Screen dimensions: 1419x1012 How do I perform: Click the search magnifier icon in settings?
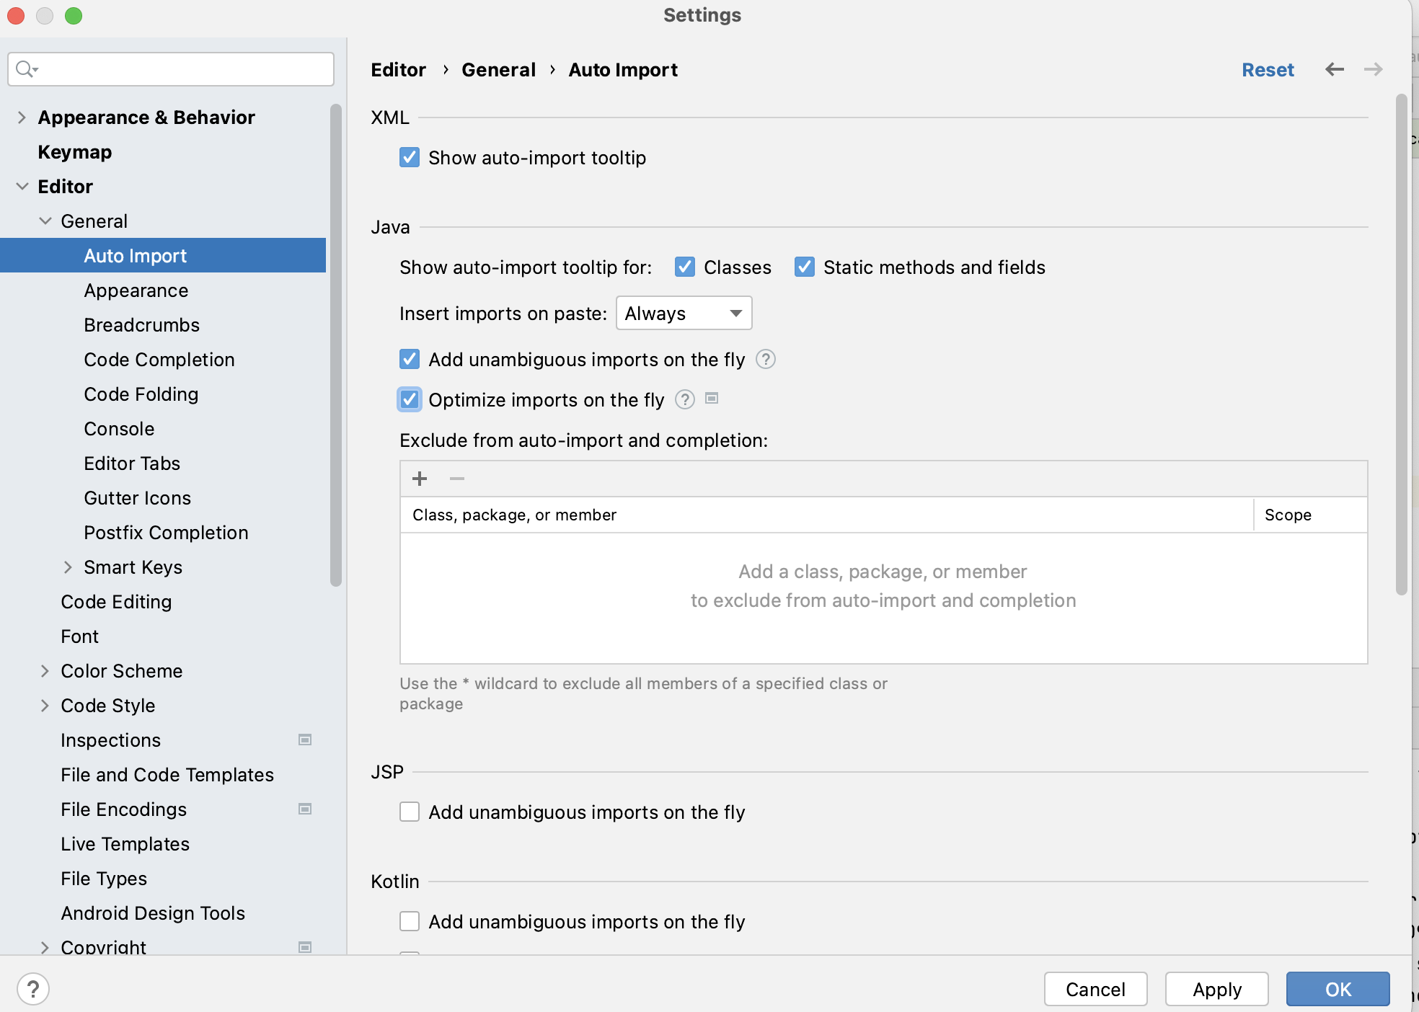tap(26, 69)
